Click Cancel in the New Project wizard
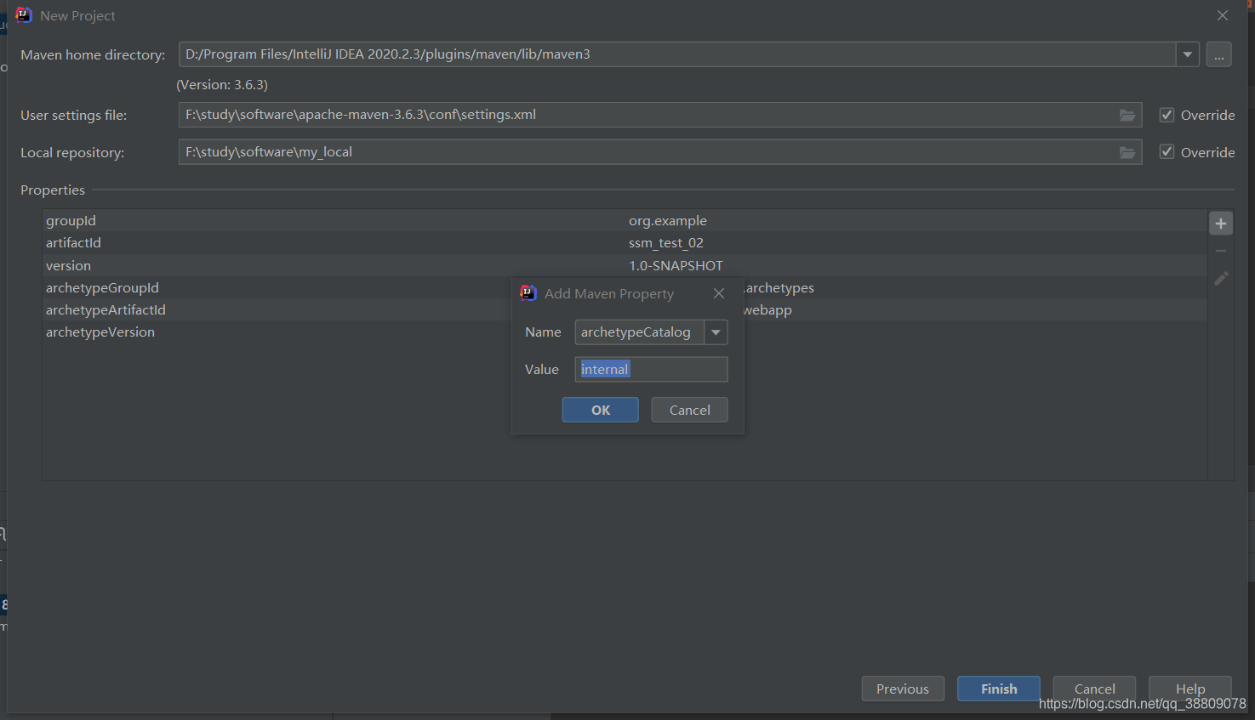The image size is (1255, 720). (1094, 689)
